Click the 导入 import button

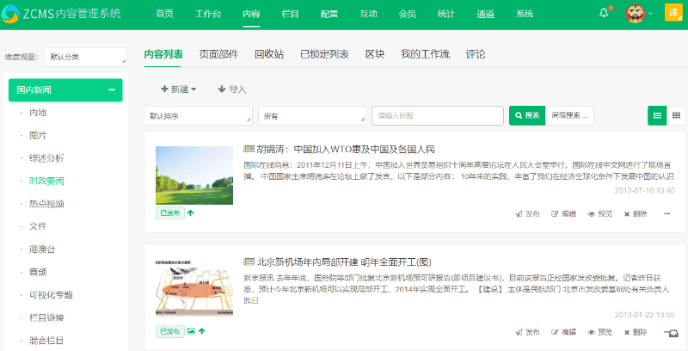[232, 89]
